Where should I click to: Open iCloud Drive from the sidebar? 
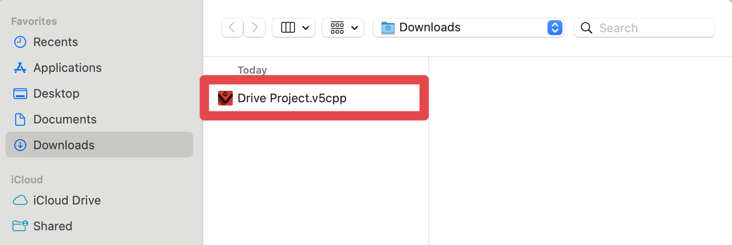pos(67,200)
